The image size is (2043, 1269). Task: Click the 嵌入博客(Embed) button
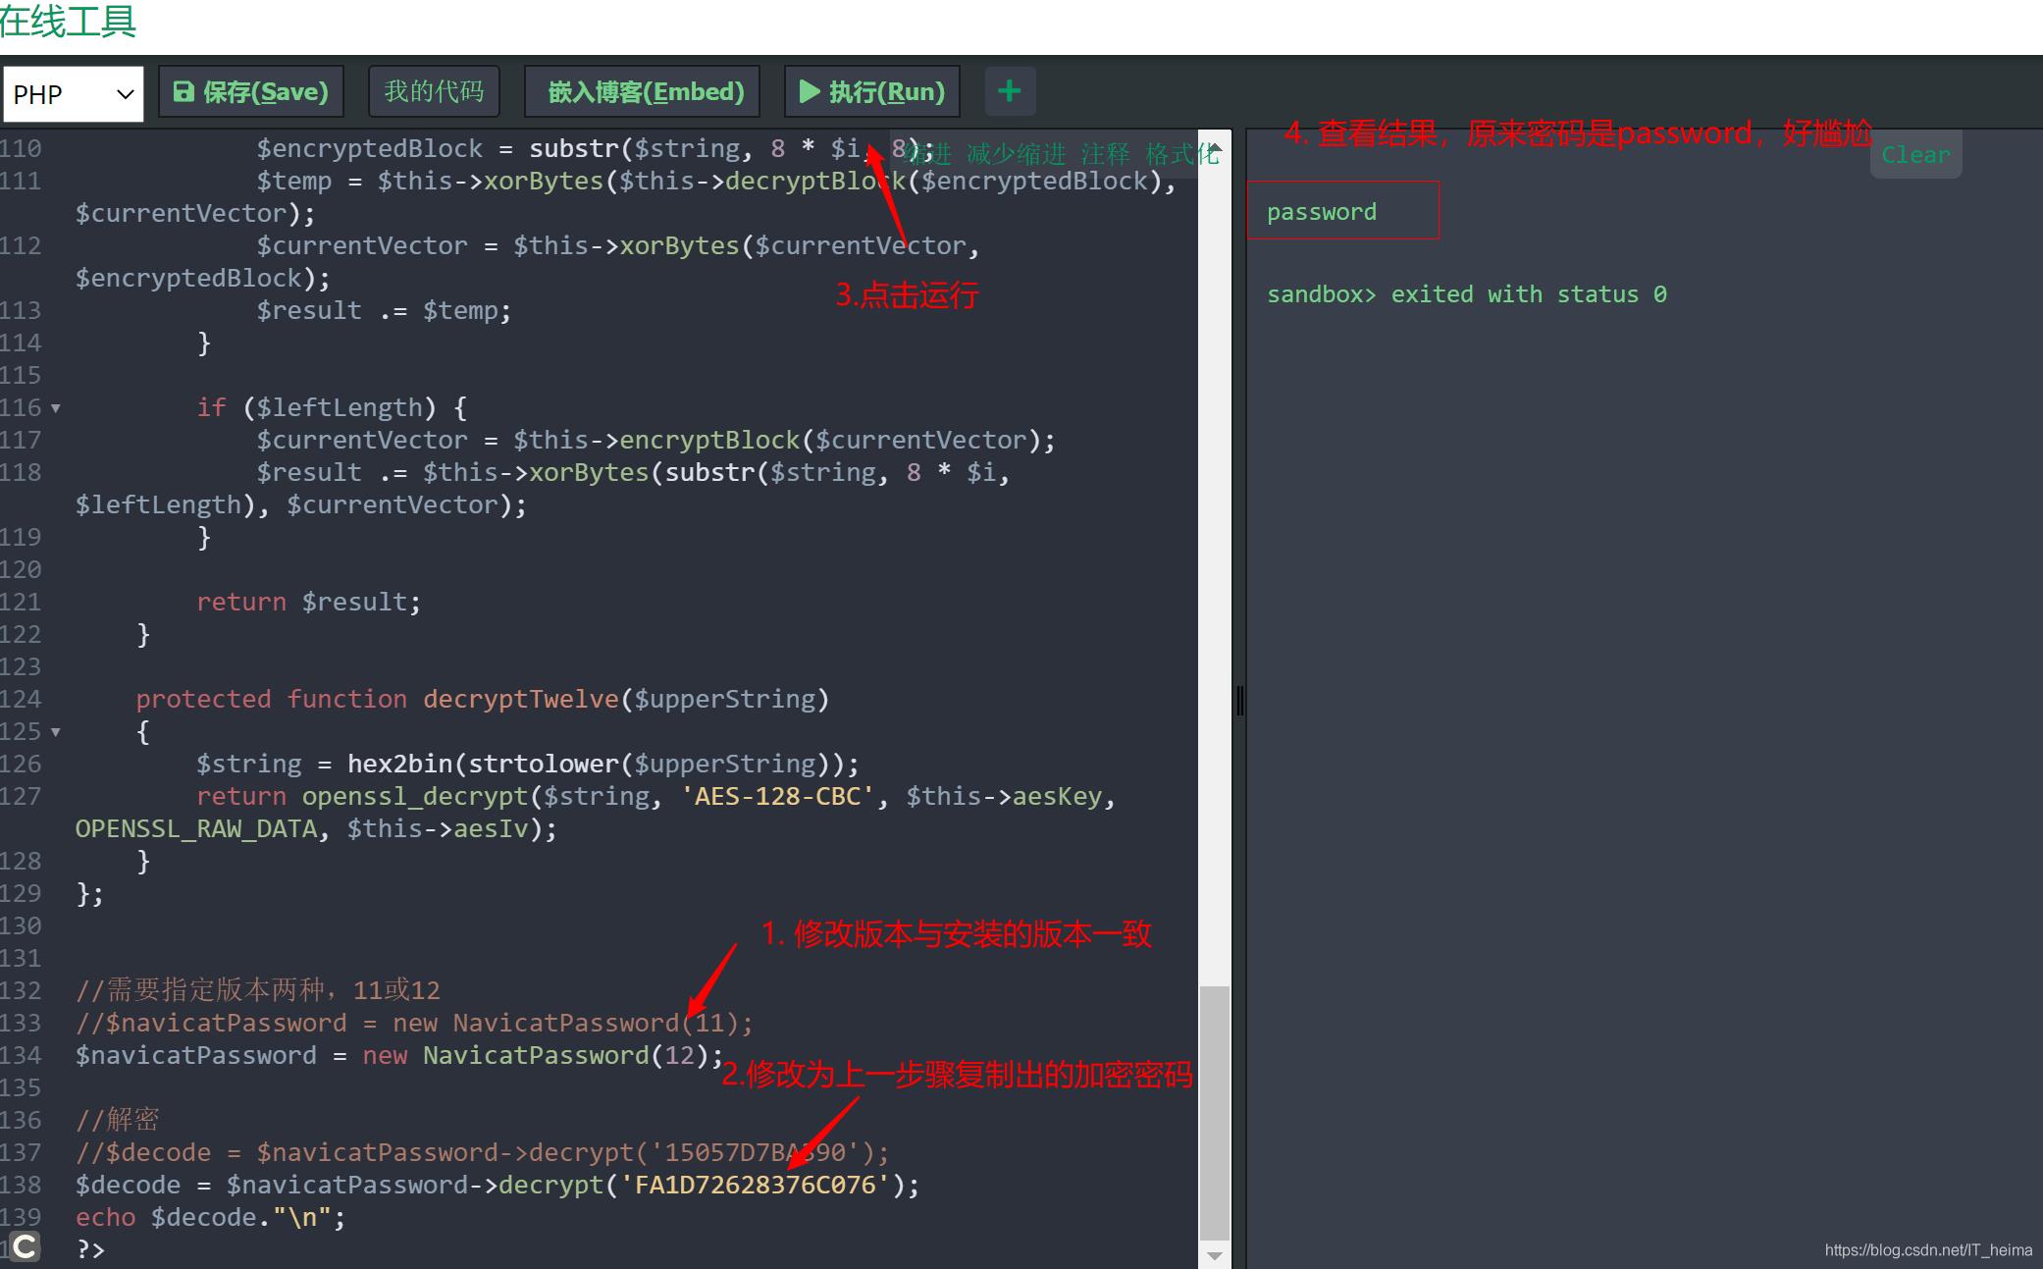[643, 92]
